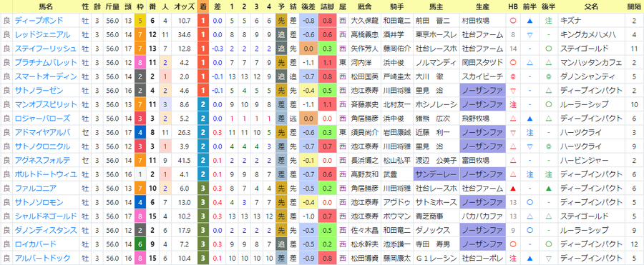Open the アグネスフォルテ horse link
Viewport: 644px width, 265px height.
tap(42, 160)
